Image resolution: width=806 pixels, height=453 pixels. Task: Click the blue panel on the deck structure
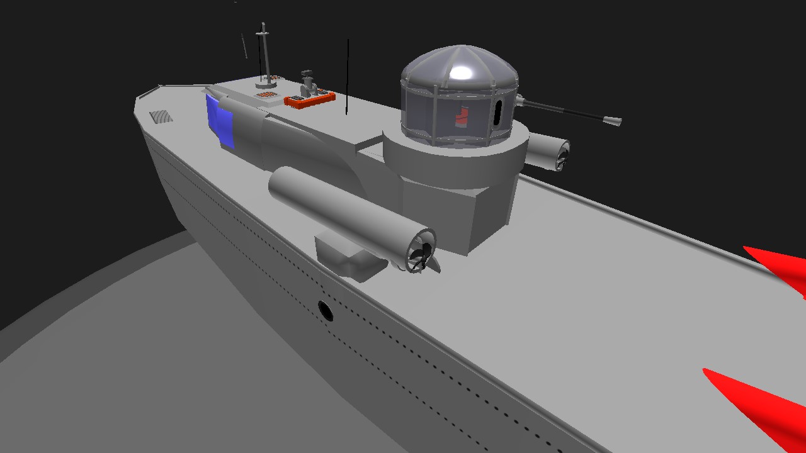click(x=221, y=121)
